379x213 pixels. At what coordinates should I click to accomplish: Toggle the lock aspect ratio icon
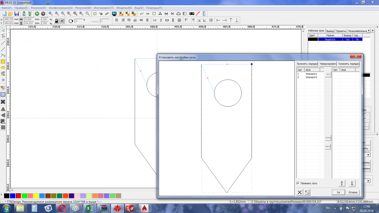tap(56, 21)
